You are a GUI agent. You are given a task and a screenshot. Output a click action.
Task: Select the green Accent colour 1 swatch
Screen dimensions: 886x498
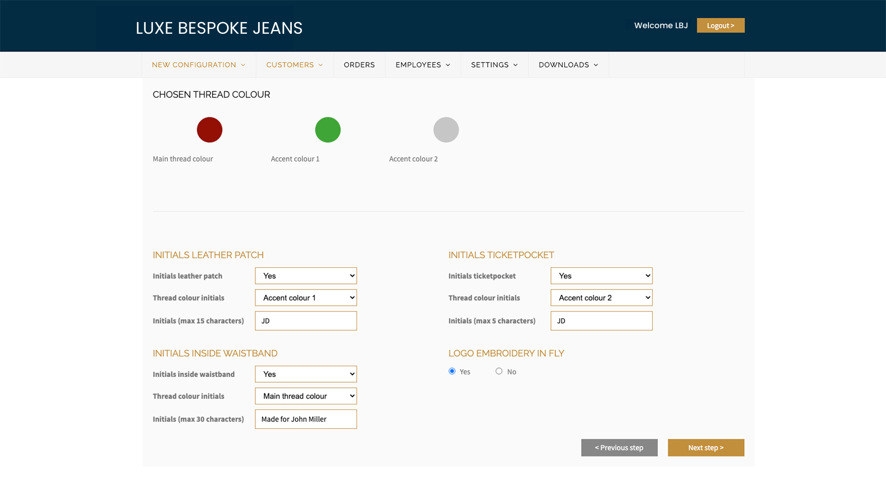point(328,129)
